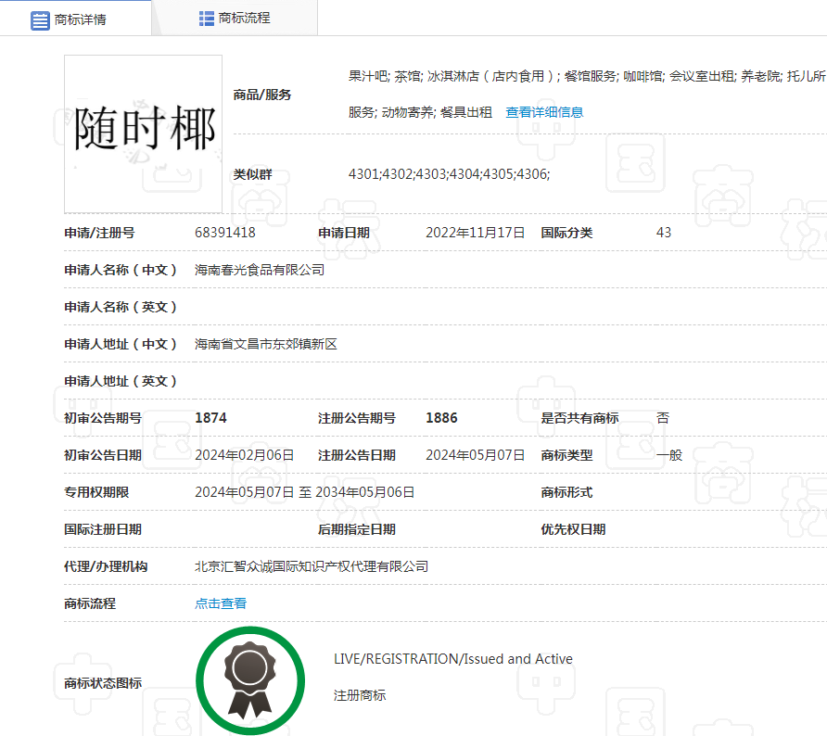827x736 pixels.
Task: Click the 否 shared trademark value
Action: tap(663, 418)
